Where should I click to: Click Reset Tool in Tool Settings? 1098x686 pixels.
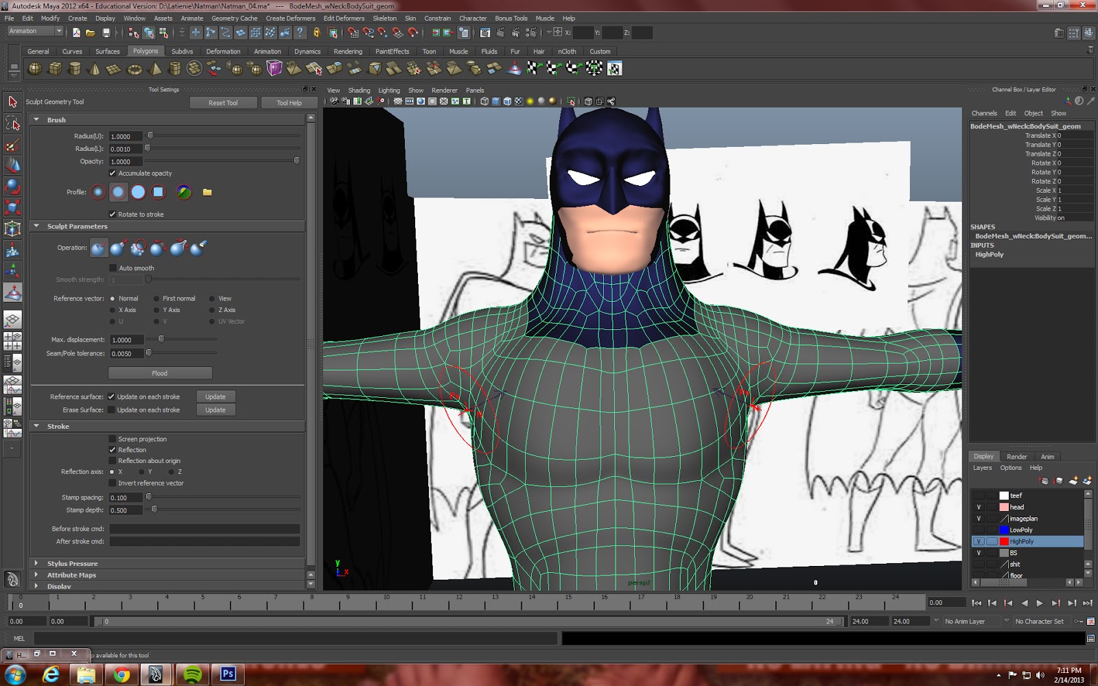[224, 102]
